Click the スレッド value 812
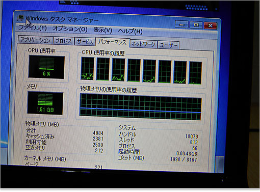Image resolution: width=260 pixels, height=192 pixels. 194,142
